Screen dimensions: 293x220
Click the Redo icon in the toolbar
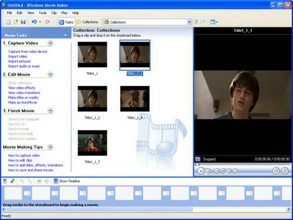pyautogui.click(x=48, y=22)
